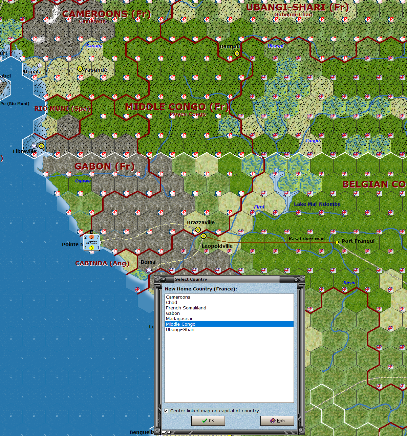Click the Sanaga river label
Image resolution: width=407 pixels, height=436 pixels.
coord(94,46)
